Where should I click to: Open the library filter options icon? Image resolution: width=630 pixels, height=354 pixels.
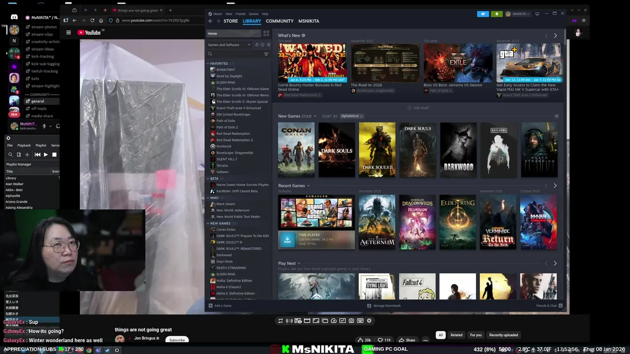pos(266,54)
